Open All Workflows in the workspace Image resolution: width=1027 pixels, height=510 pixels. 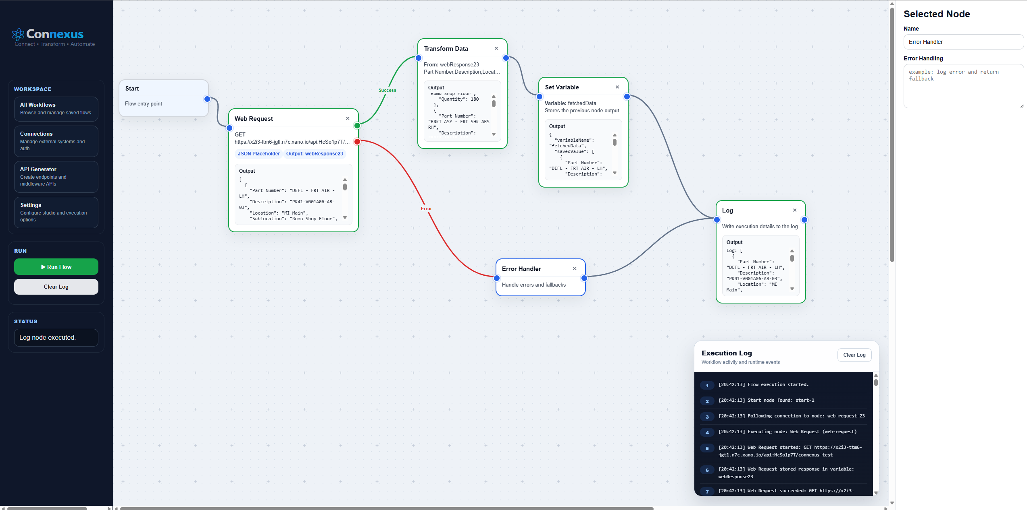click(56, 109)
